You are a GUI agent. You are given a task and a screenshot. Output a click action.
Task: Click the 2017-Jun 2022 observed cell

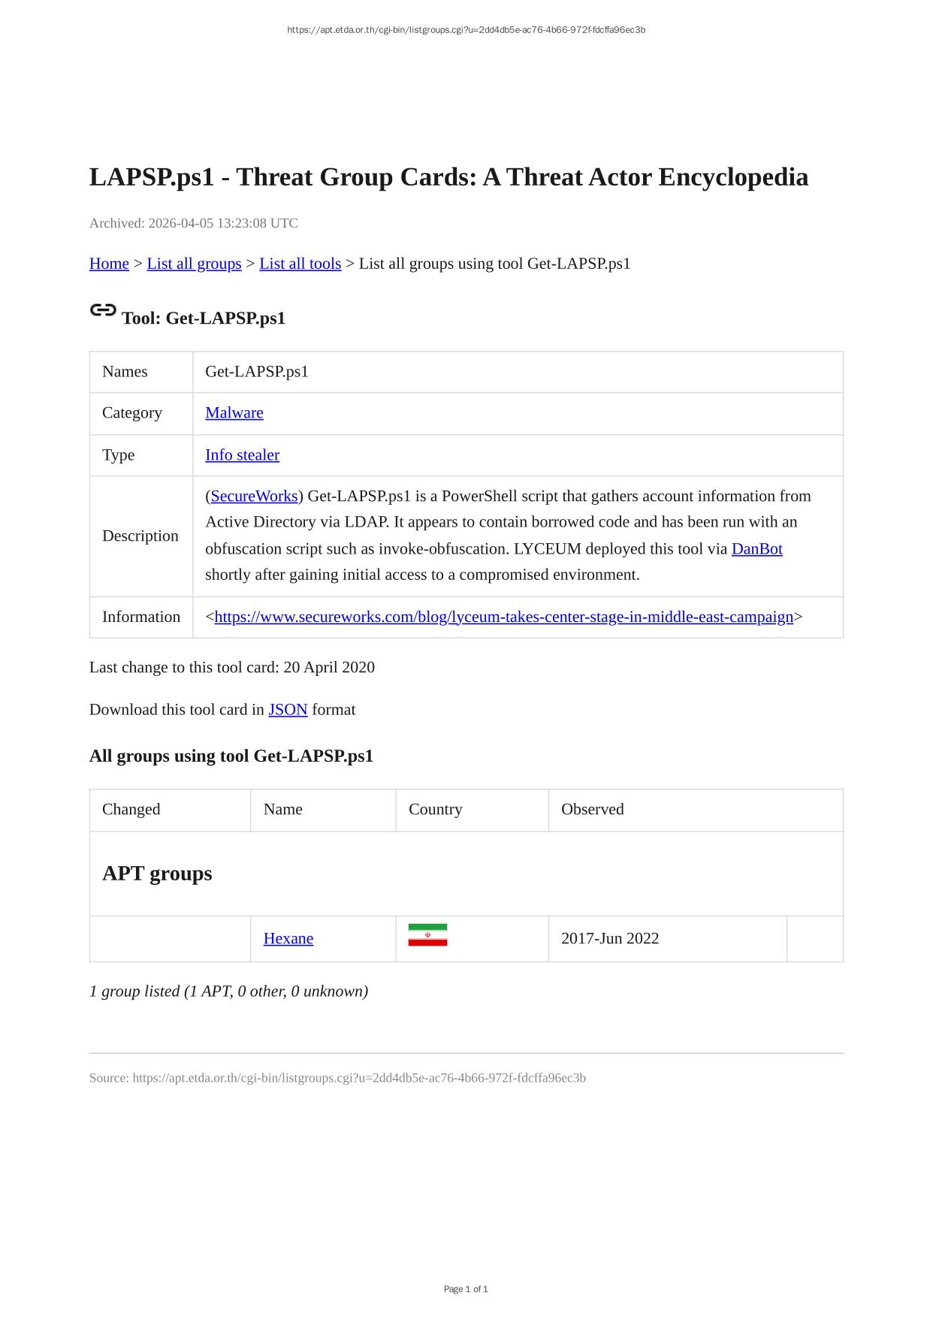tap(610, 938)
